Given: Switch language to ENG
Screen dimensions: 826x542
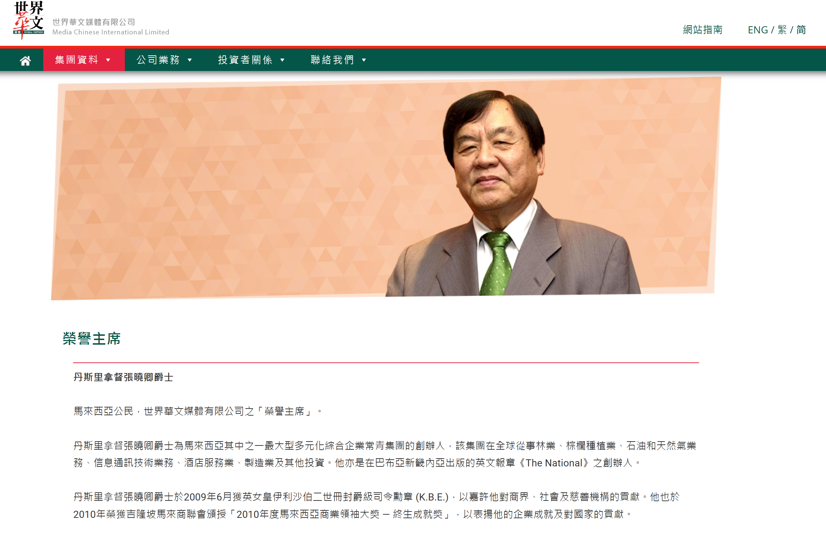Looking at the screenshot, I should 758,30.
